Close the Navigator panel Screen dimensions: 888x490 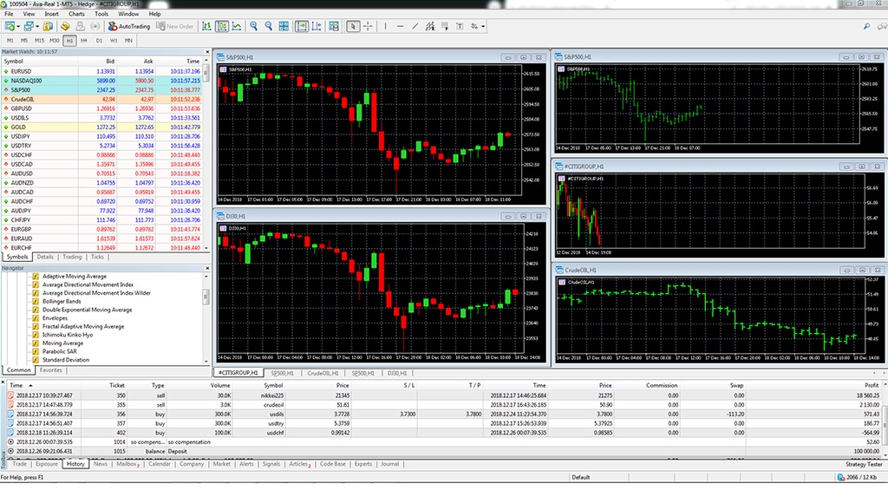tap(206, 268)
